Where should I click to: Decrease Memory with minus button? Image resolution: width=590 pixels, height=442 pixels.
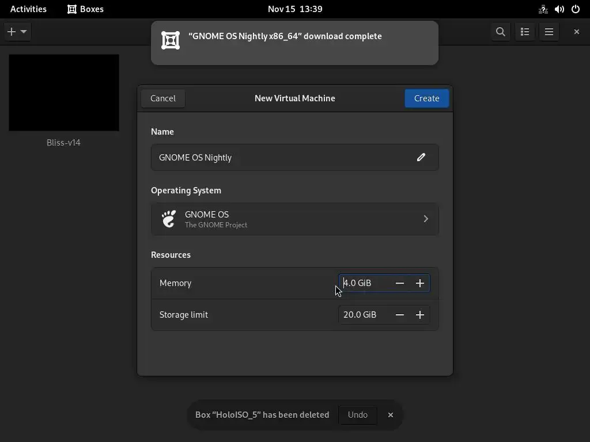[400, 283]
